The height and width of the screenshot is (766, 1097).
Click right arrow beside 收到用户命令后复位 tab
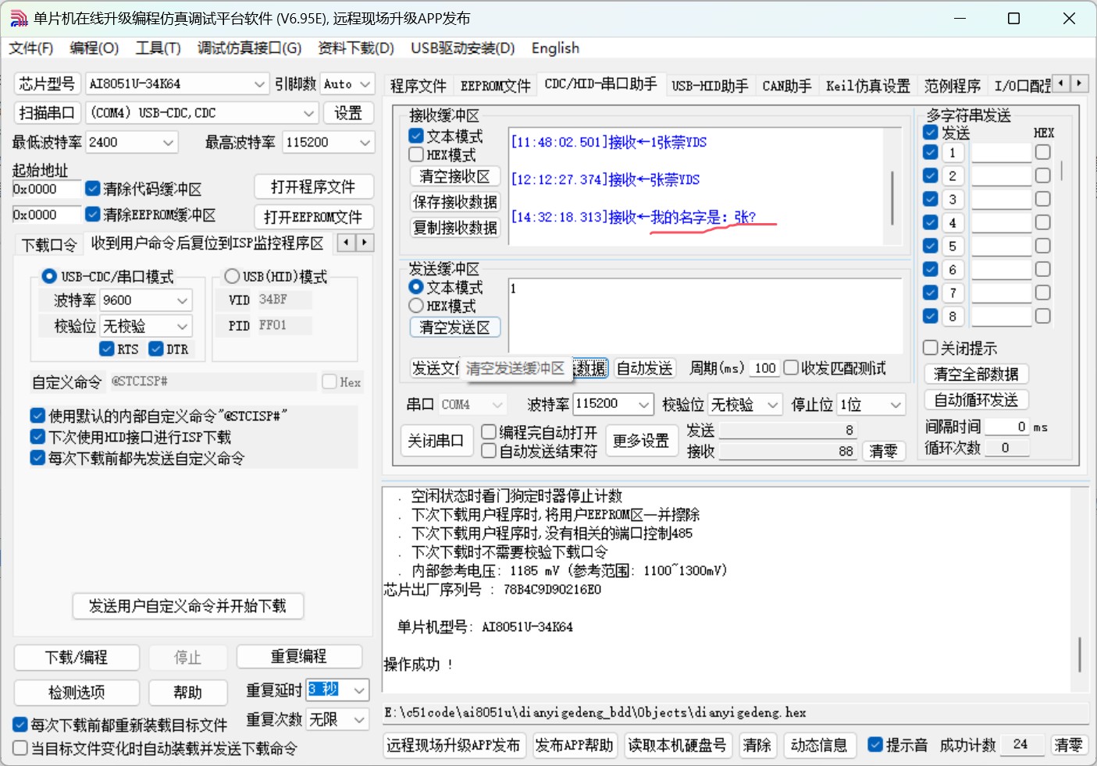pos(365,243)
